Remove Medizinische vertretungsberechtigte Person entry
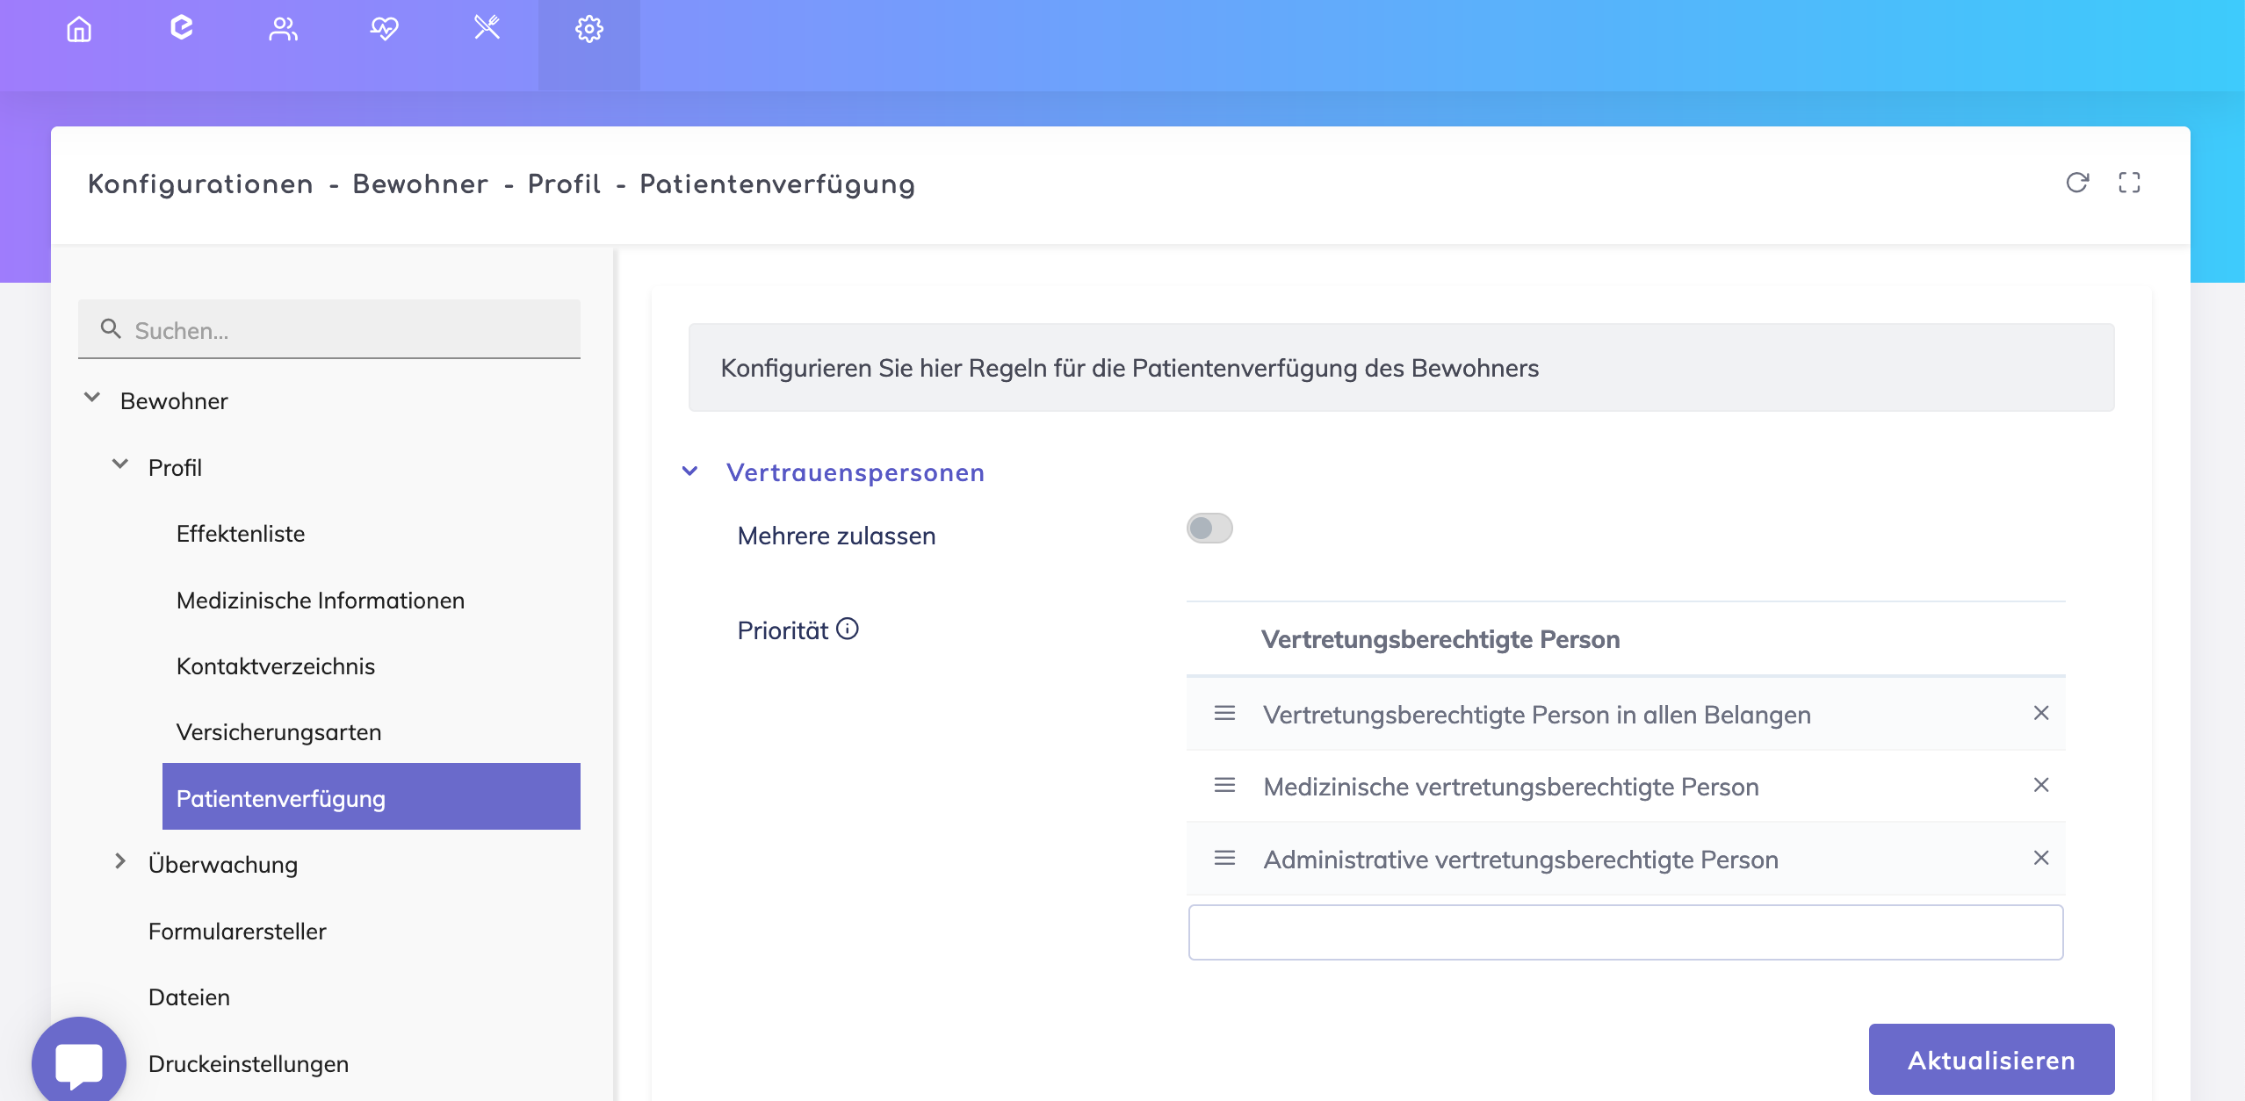Screen dimensions: 2245x1101 2041,785
